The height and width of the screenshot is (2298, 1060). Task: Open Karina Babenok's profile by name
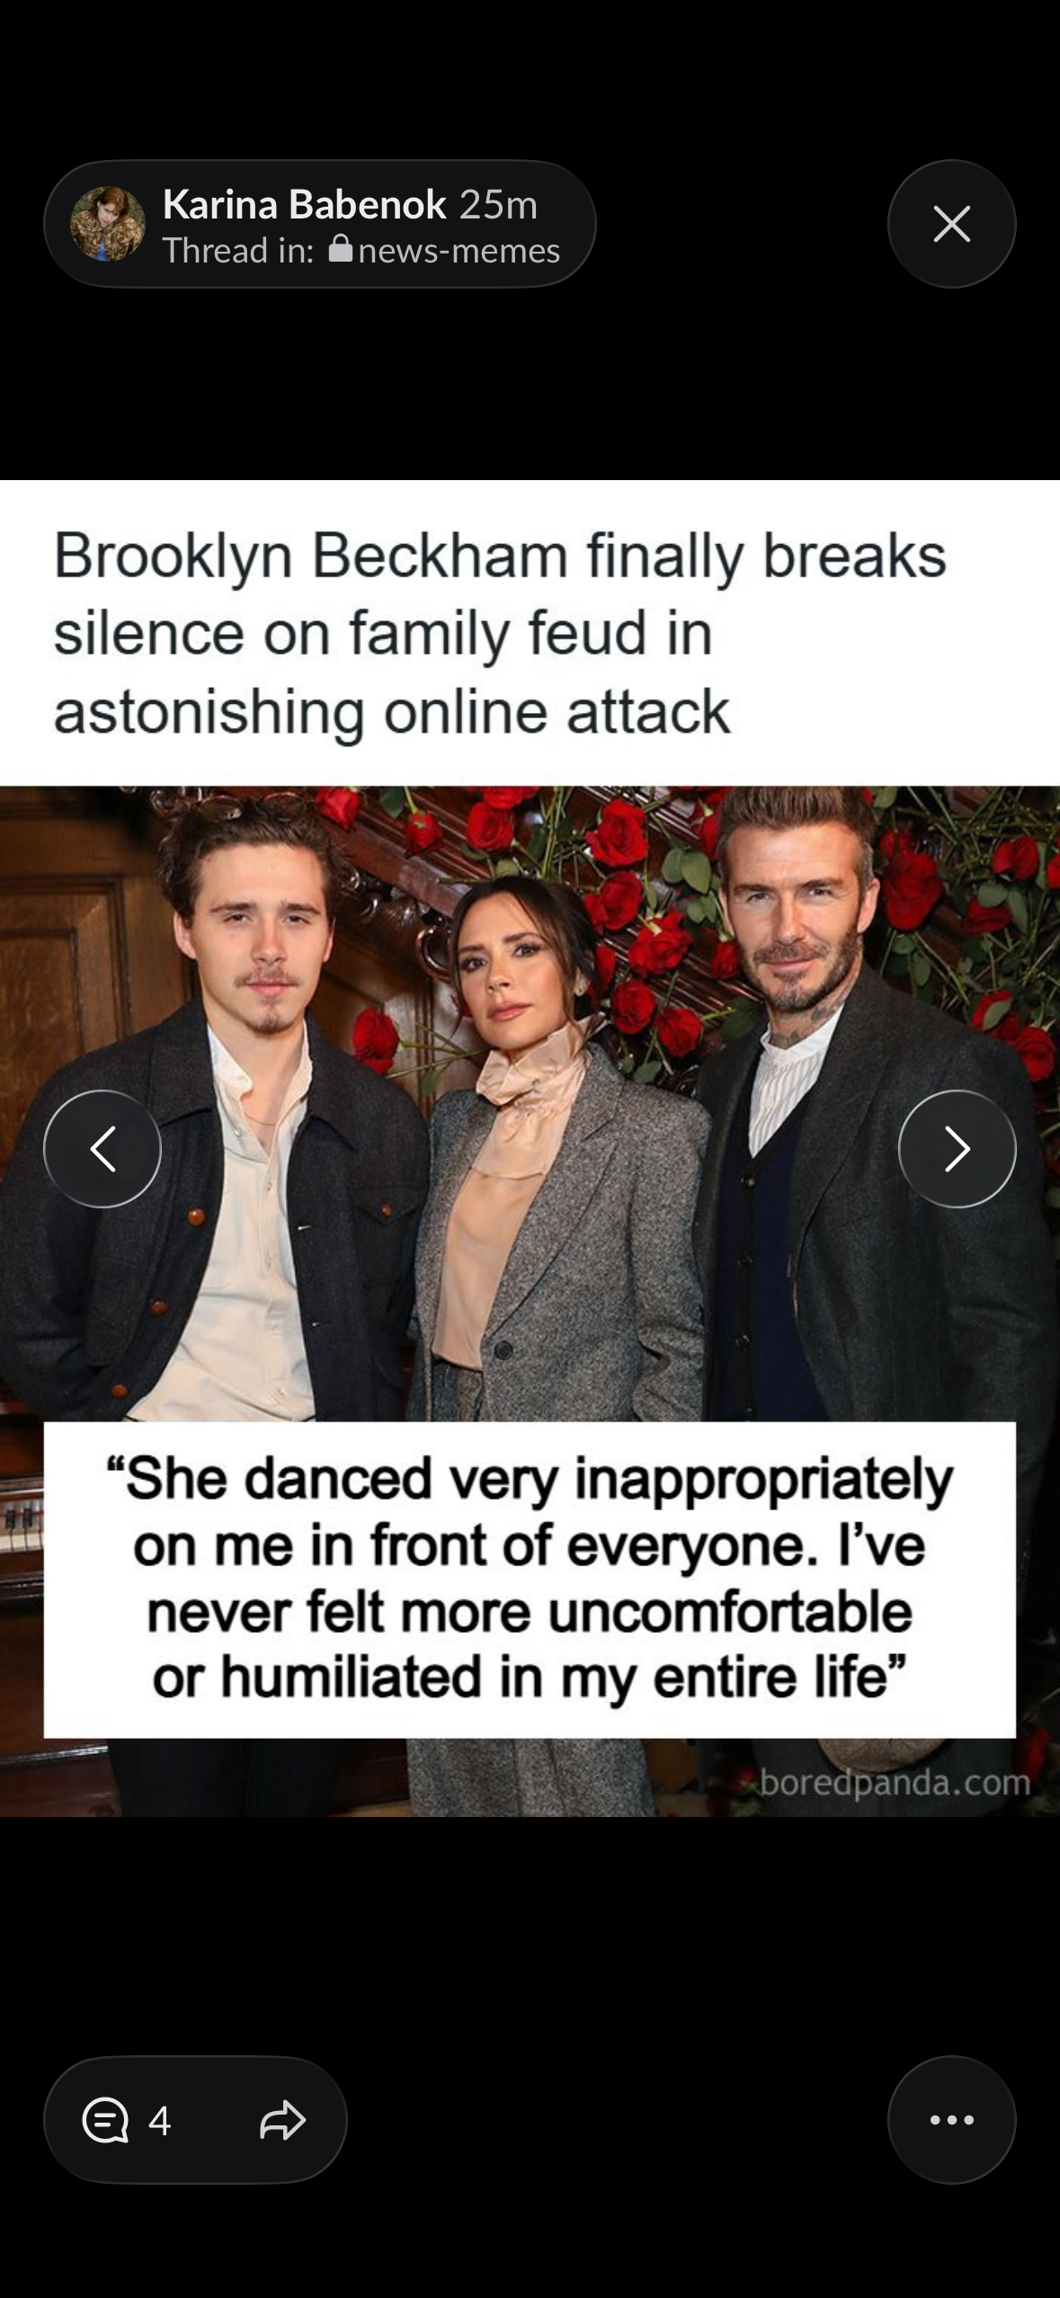click(x=304, y=204)
